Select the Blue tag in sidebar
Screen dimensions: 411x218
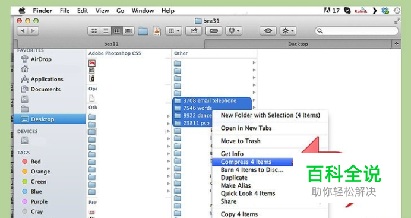pos(32,191)
